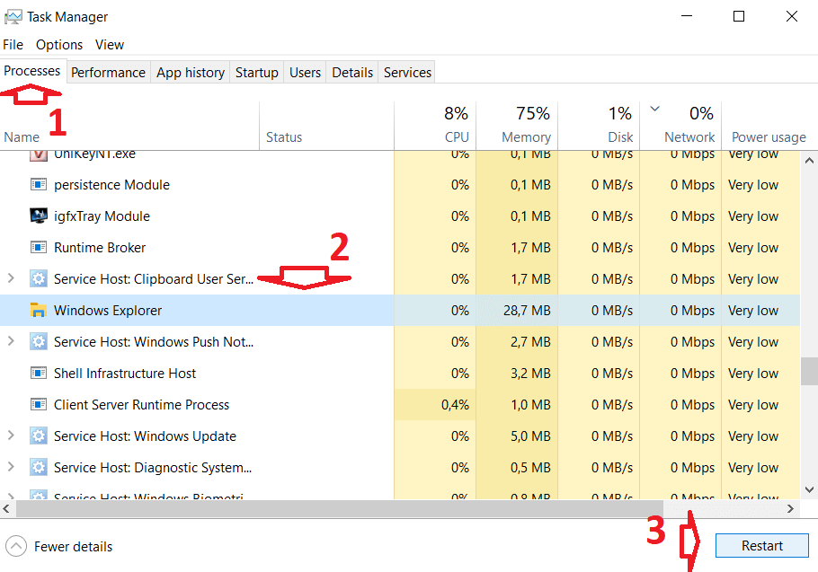The height and width of the screenshot is (572, 818).
Task: Open the Options menu
Action: click(59, 44)
